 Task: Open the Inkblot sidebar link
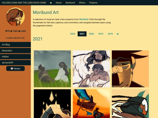pyautogui.click(x=16, y=57)
